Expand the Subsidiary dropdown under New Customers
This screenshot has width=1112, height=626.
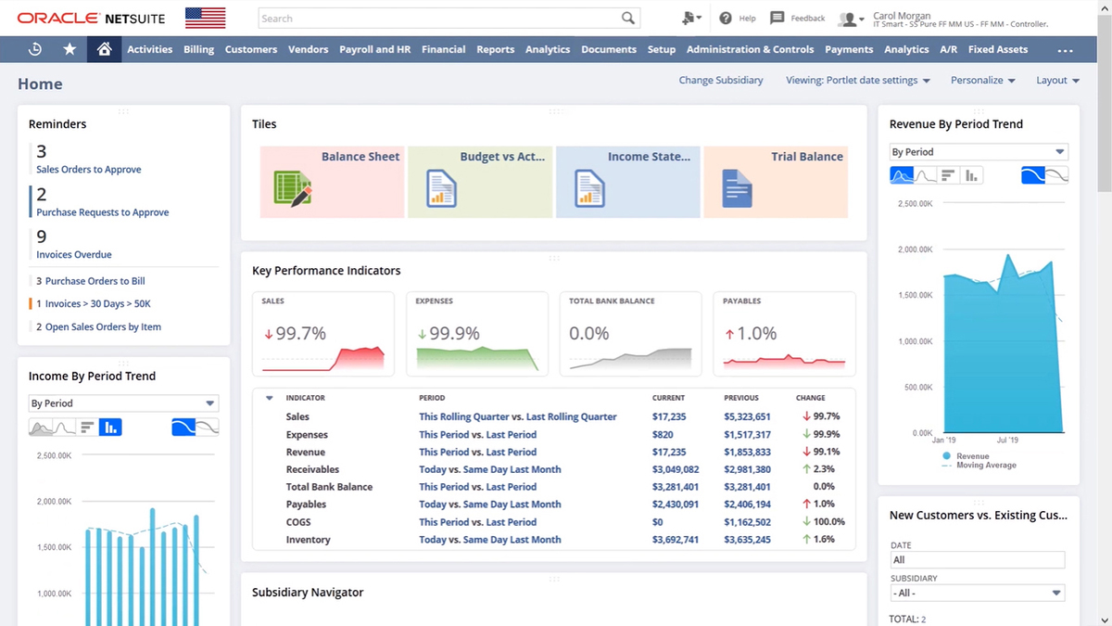pyautogui.click(x=978, y=593)
